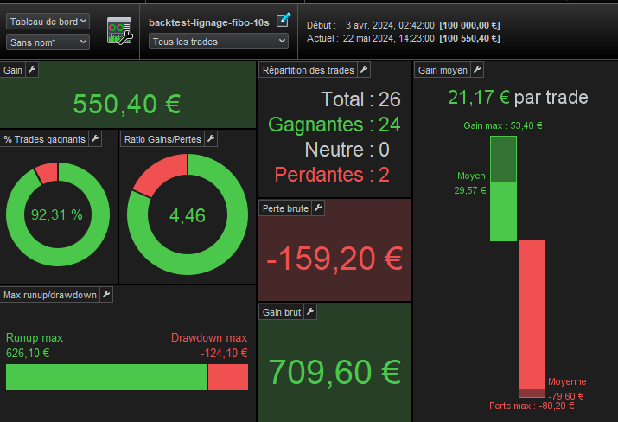Select the Gain brut panel title
The height and width of the screenshot is (422, 618).
[282, 312]
